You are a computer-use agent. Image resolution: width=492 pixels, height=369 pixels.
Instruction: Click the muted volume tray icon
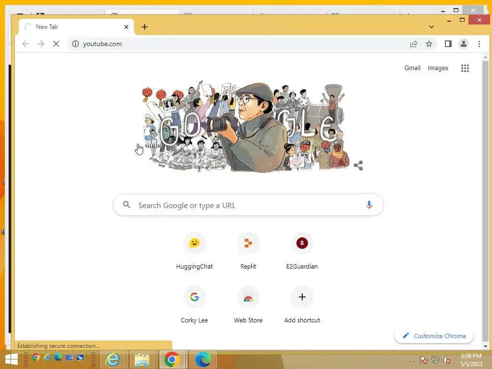pyautogui.click(x=446, y=360)
